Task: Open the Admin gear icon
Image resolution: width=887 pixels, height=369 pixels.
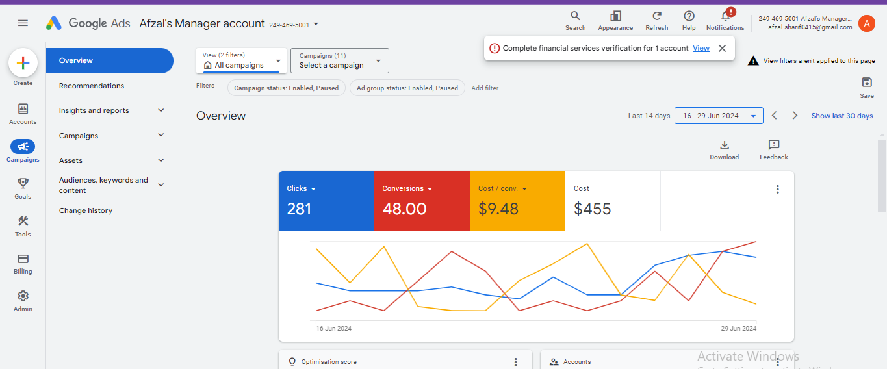Action: click(x=23, y=296)
